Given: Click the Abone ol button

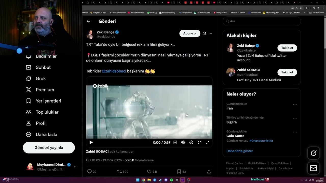Looking at the screenshot, I should click(x=190, y=33).
